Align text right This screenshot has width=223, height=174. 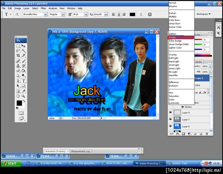(x=124, y=14)
